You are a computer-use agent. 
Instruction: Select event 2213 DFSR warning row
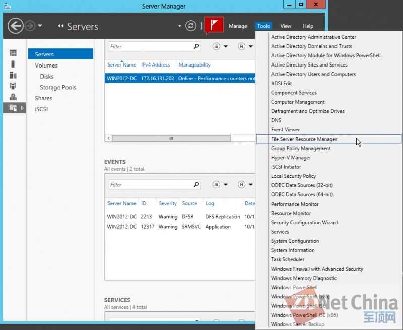click(180, 217)
